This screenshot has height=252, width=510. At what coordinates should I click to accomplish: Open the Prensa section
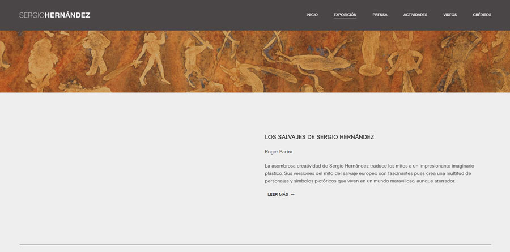point(380,15)
